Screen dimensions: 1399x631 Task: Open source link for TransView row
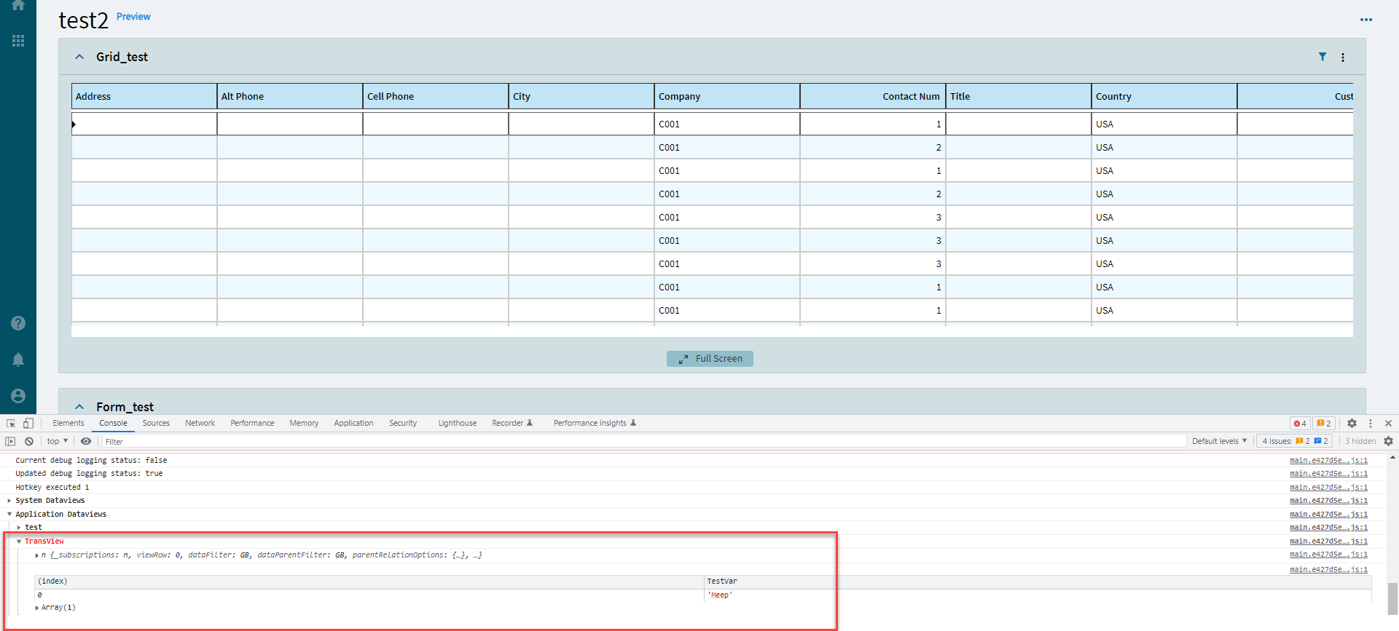point(1328,541)
